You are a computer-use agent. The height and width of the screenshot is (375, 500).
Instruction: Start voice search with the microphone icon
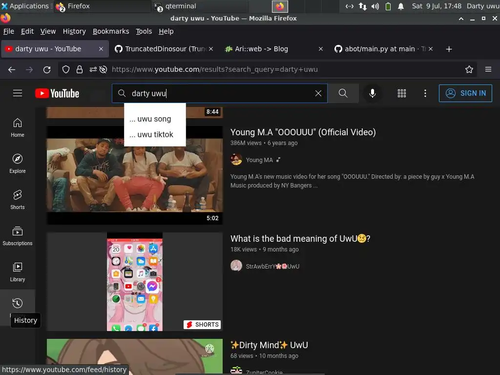(372, 93)
